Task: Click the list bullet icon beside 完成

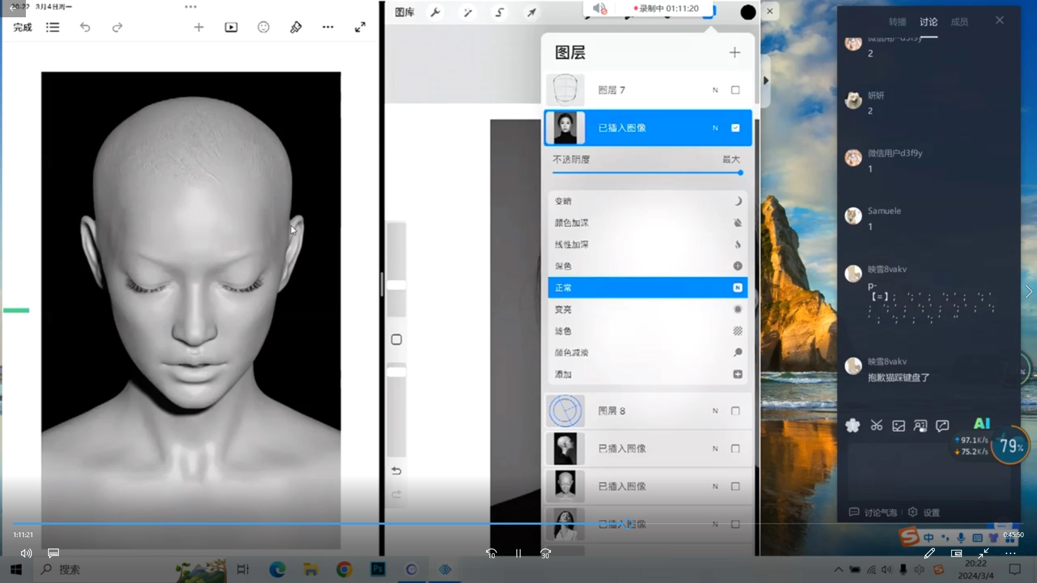Action: point(52,28)
